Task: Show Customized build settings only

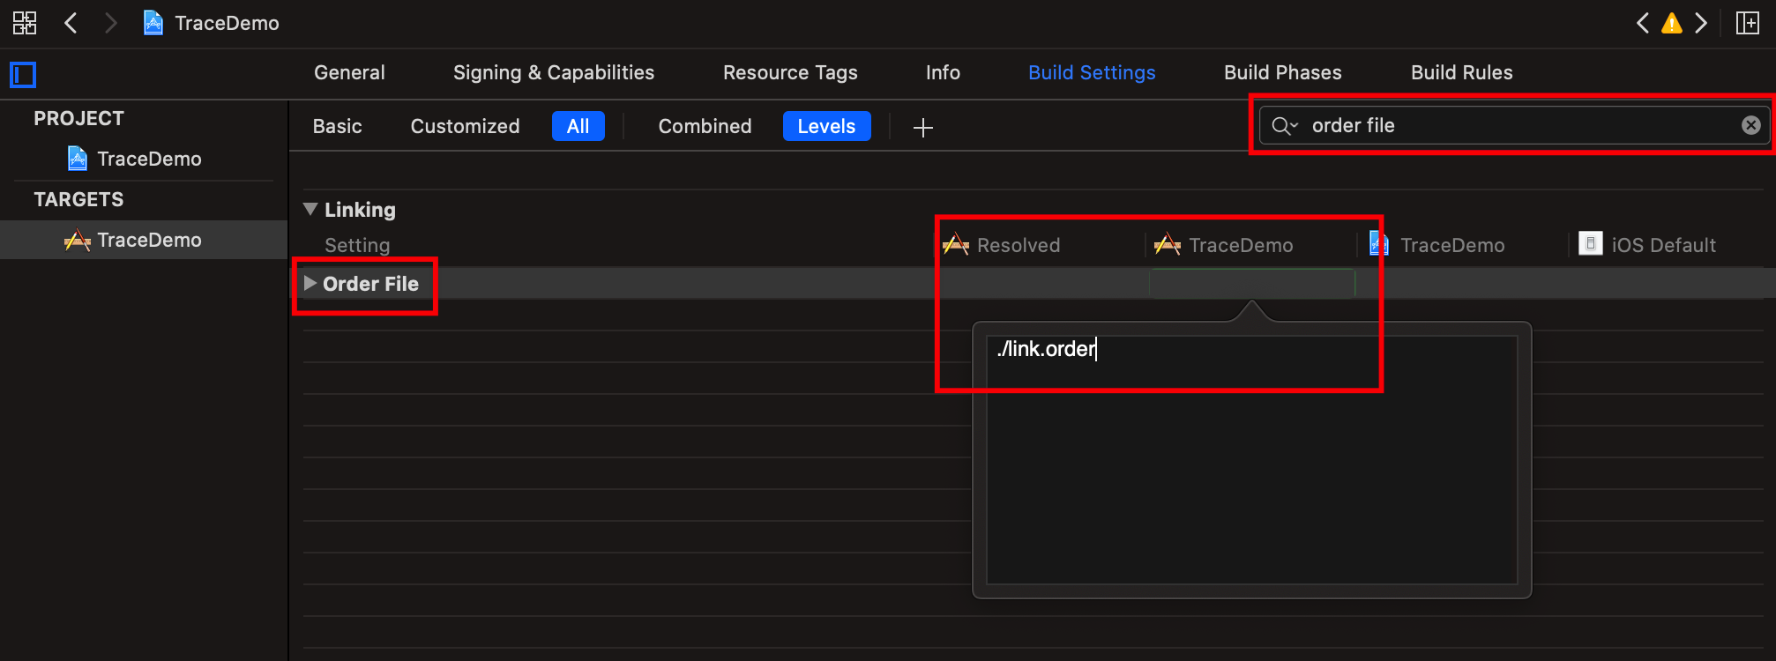Action: tap(466, 126)
